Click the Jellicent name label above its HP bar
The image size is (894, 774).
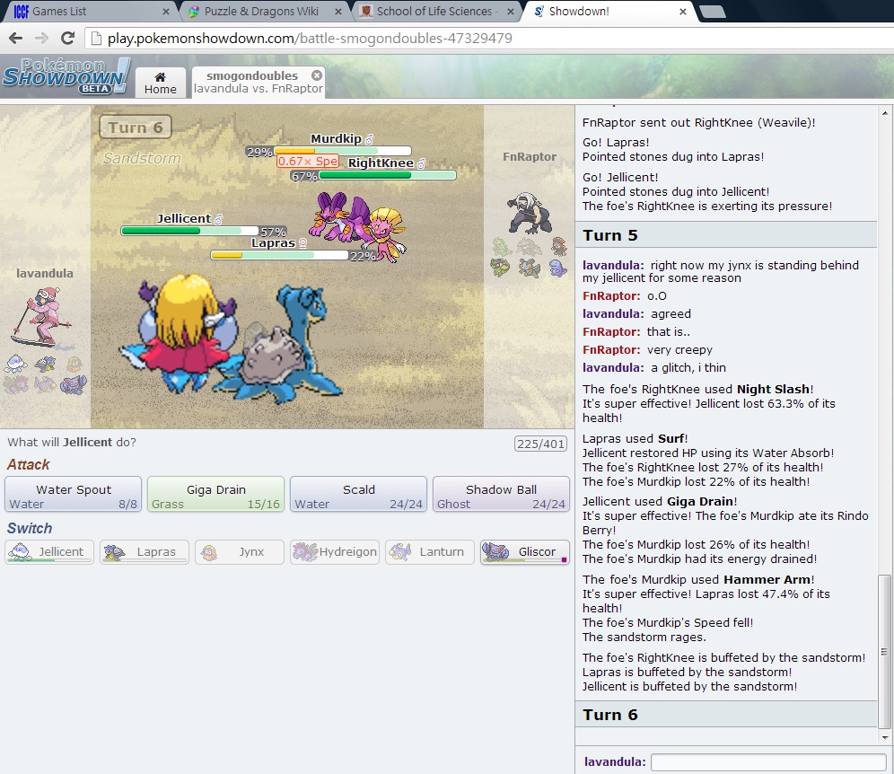(184, 218)
